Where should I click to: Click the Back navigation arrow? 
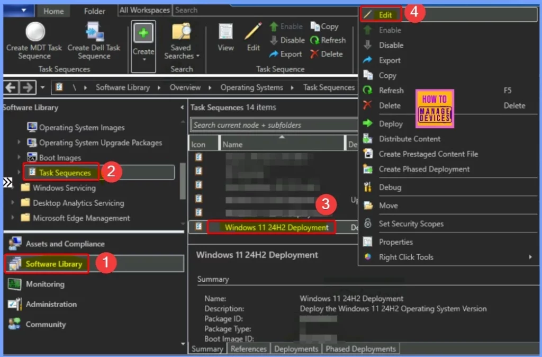click(12, 87)
